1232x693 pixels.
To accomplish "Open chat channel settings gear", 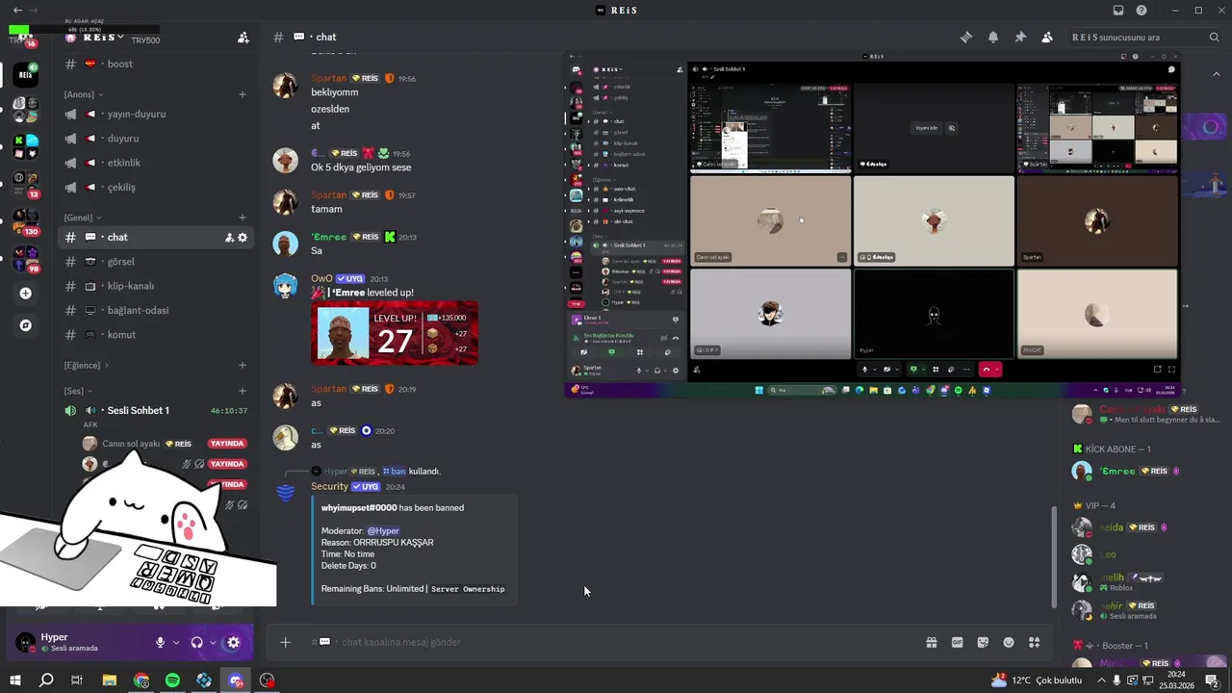I will tap(243, 238).
